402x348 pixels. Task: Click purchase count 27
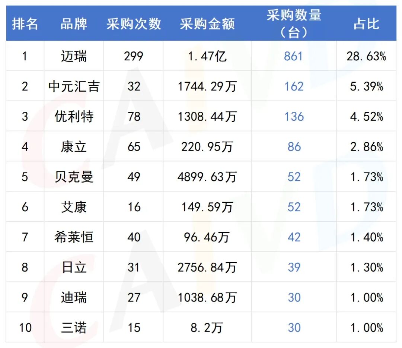pyautogui.click(x=134, y=297)
